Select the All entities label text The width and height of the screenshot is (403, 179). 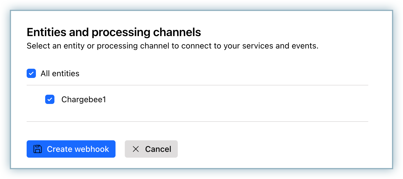(x=60, y=73)
